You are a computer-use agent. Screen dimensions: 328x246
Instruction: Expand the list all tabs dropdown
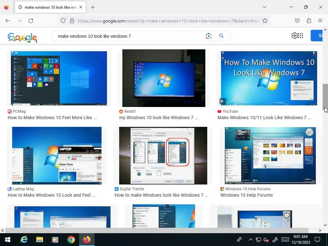click(x=264, y=7)
